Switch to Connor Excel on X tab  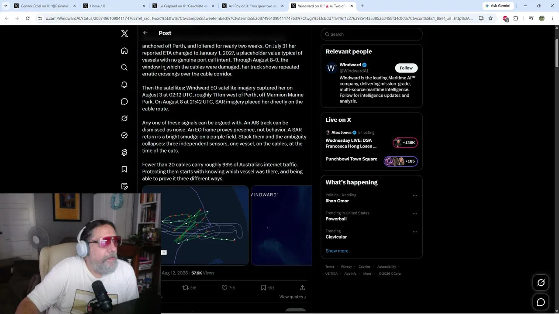(45, 6)
